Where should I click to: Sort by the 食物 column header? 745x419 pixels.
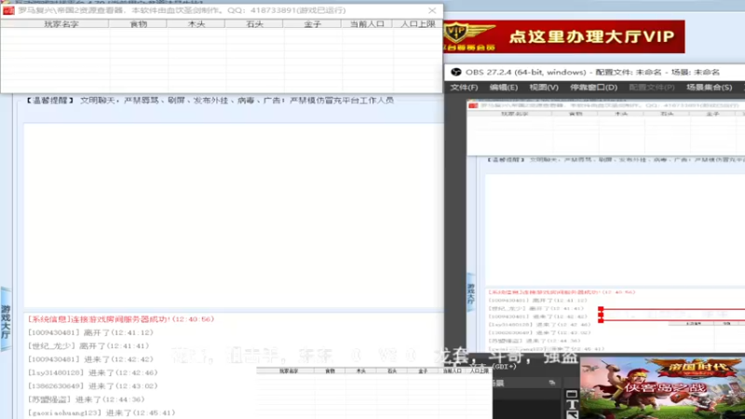pyautogui.click(x=138, y=24)
